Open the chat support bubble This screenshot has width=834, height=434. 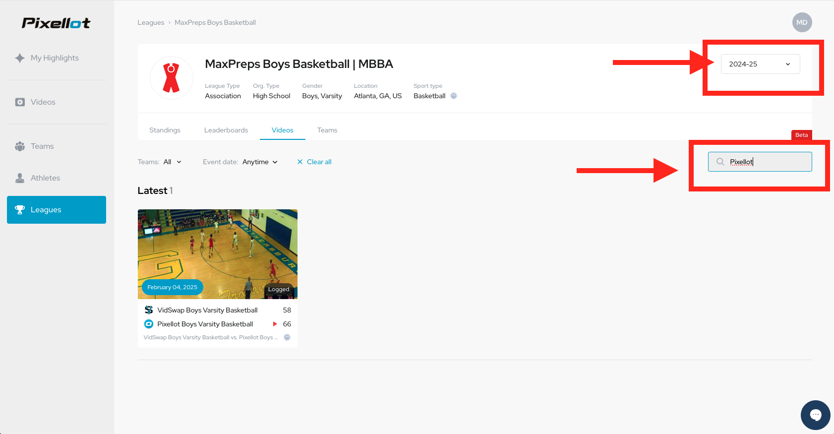click(x=816, y=415)
